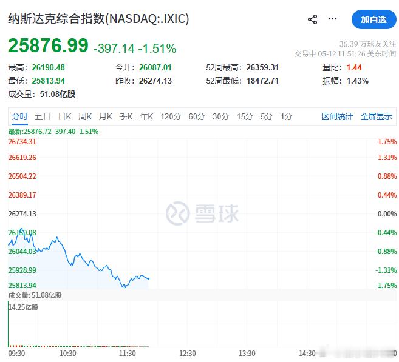This screenshot has height=362, width=399.
Task: Click the change value -397.14
Action: [x=114, y=49]
